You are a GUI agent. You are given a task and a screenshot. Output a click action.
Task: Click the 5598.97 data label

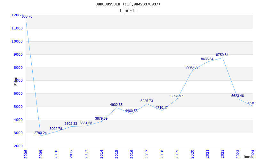(177, 96)
